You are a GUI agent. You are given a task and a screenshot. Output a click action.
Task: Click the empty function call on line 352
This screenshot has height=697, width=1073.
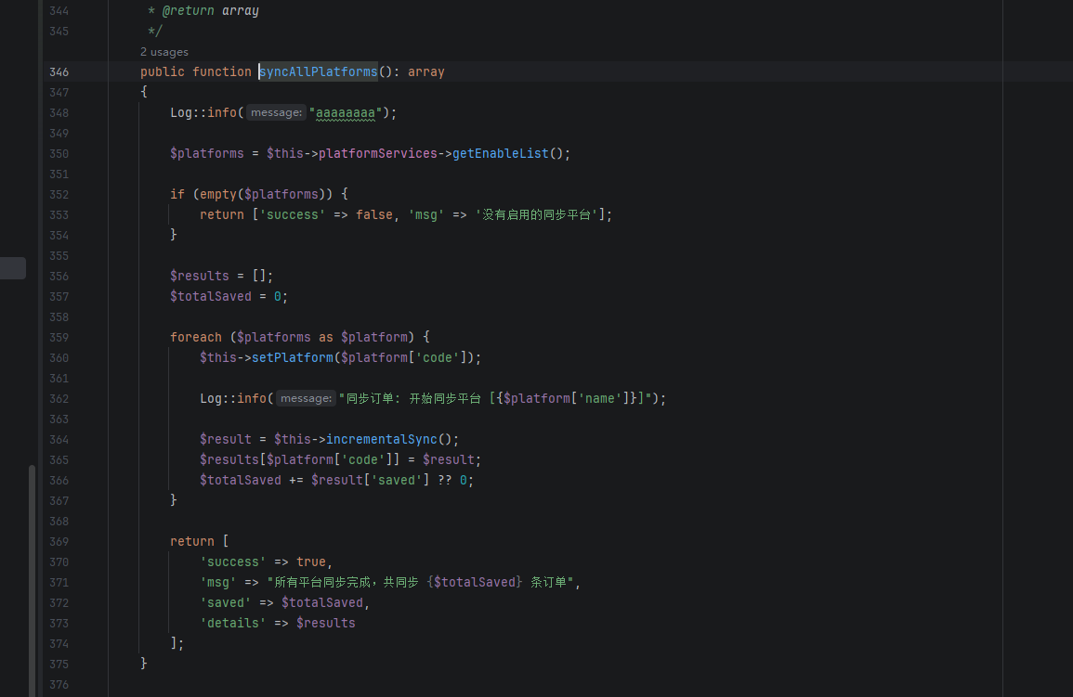217,194
